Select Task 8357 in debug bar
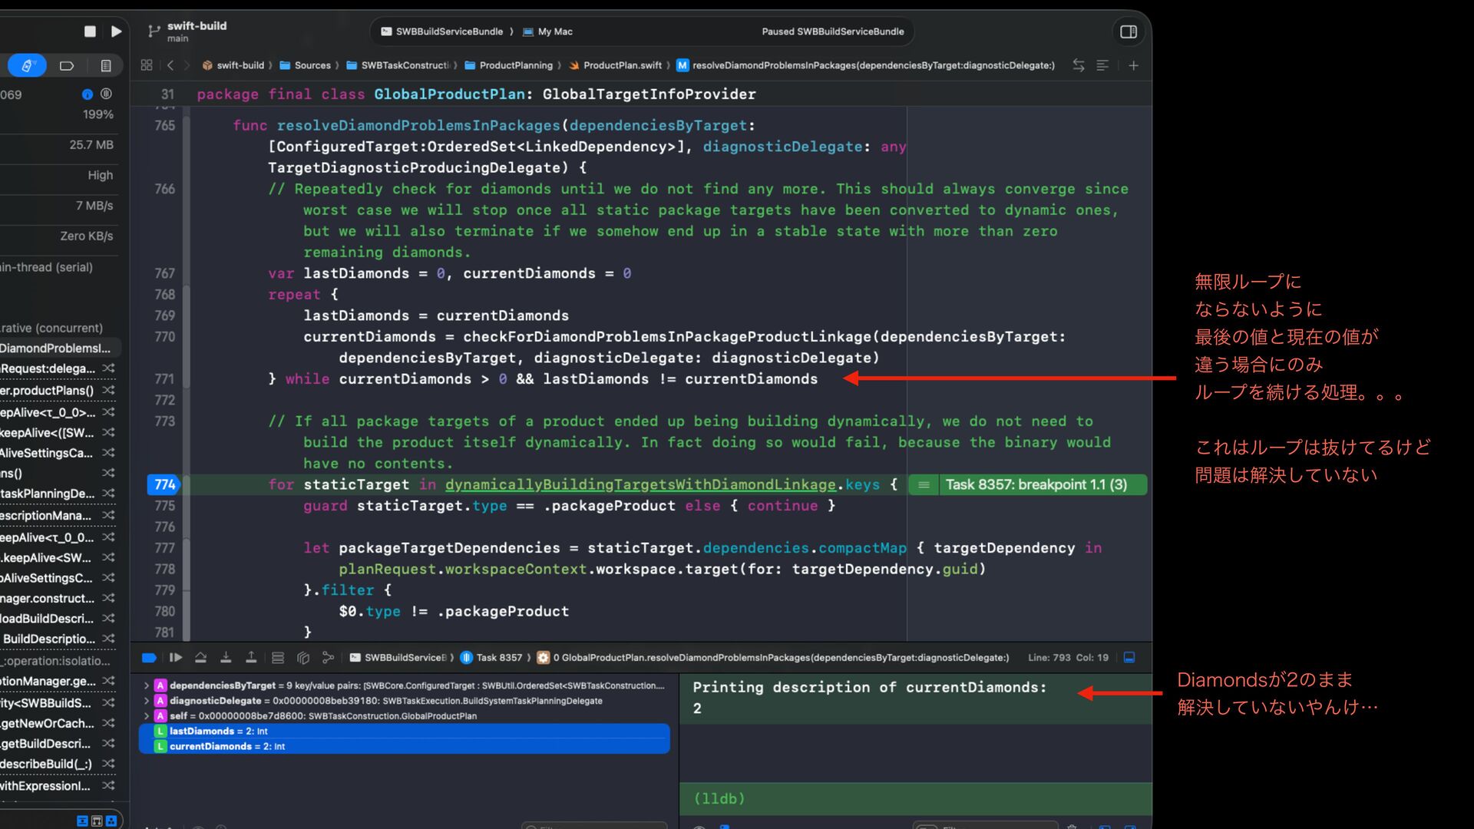This screenshot has height=829, width=1474. [x=498, y=658]
